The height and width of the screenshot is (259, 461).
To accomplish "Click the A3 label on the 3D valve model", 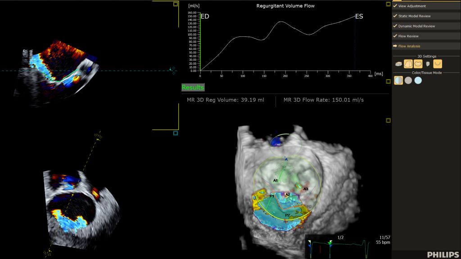I will 306,189.
